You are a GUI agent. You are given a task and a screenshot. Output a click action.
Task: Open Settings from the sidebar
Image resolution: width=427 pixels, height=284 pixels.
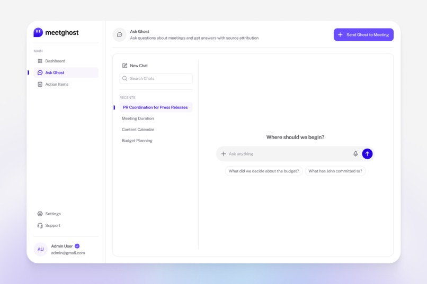pos(66,214)
